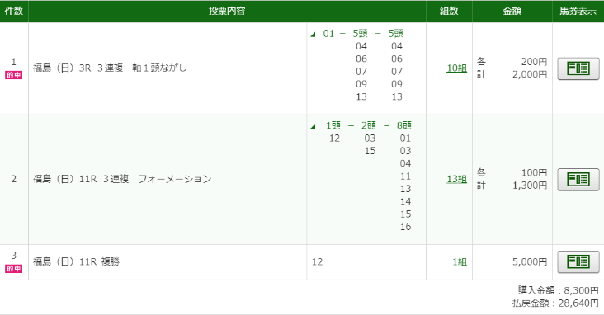The height and width of the screenshot is (315, 604).
Task: Select the 福島 11R 3連複 フォーメーション row text
Action: pyautogui.click(x=122, y=179)
